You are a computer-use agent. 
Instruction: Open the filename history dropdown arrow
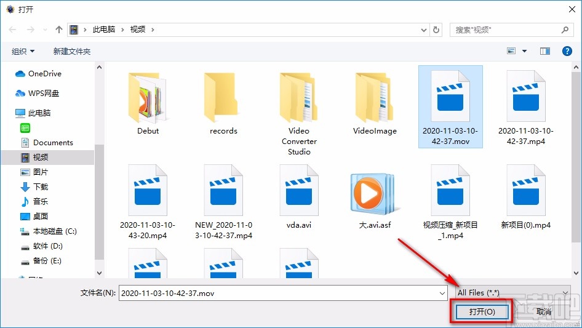tap(442, 293)
